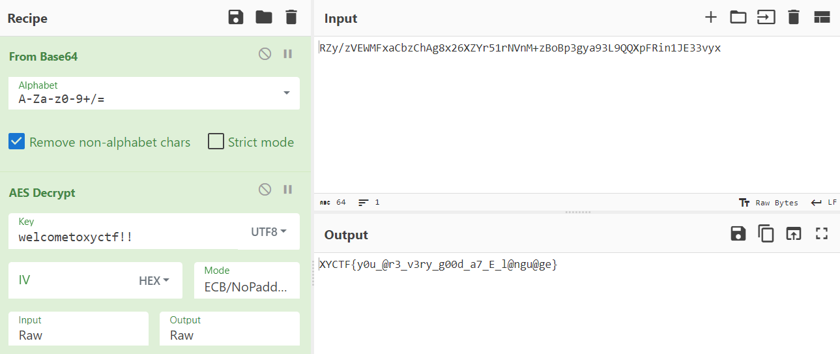This screenshot has width=840, height=354.
Task: Add a new input tab
Action: point(711,18)
